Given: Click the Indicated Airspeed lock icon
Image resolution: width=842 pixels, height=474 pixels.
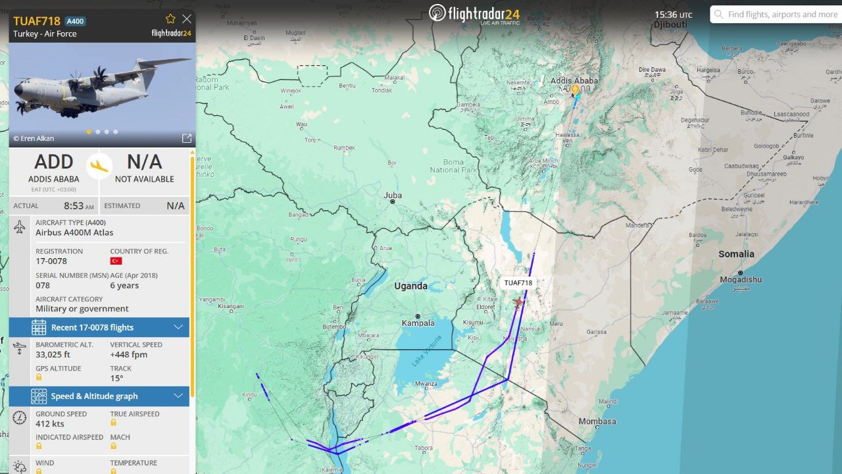Looking at the screenshot, I should pyautogui.click(x=39, y=446).
